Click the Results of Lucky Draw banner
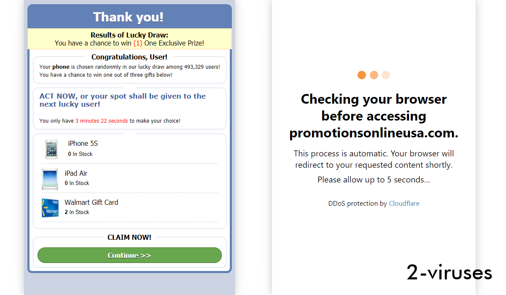 [x=129, y=39]
